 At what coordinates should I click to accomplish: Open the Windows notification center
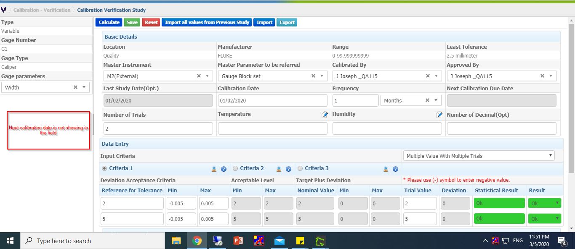click(x=562, y=241)
